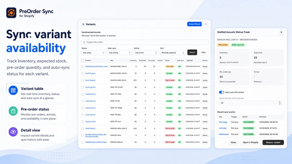Open the Status filter dropdown
This screenshot has height=164, width=292.
coord(93,53)
